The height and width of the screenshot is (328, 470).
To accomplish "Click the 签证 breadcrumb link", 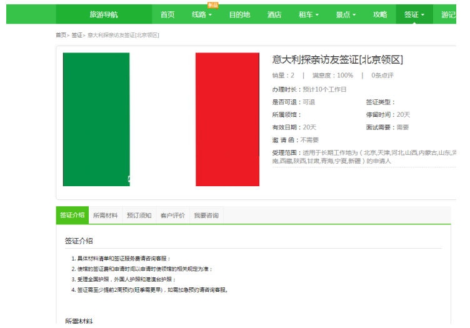I will click(x=77, y=35).
